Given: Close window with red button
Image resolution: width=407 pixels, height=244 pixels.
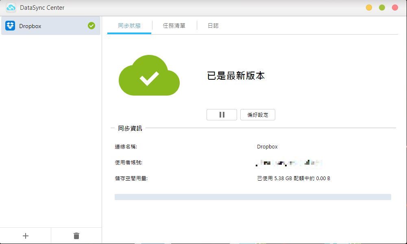Looking at the screenshot, I should (395, 8).
